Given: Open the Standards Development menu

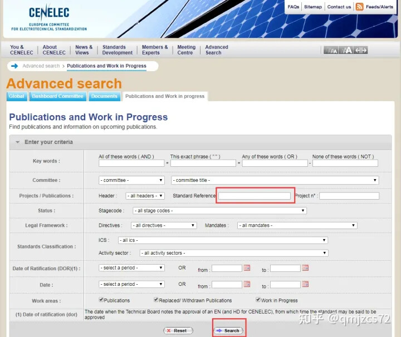Looking at the screenshot, I should (x=118, y=50).
